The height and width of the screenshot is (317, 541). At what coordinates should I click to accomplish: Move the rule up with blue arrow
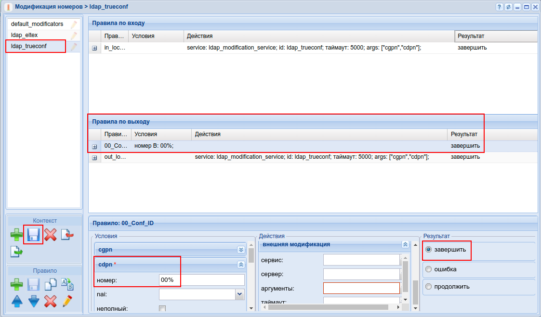17,301
